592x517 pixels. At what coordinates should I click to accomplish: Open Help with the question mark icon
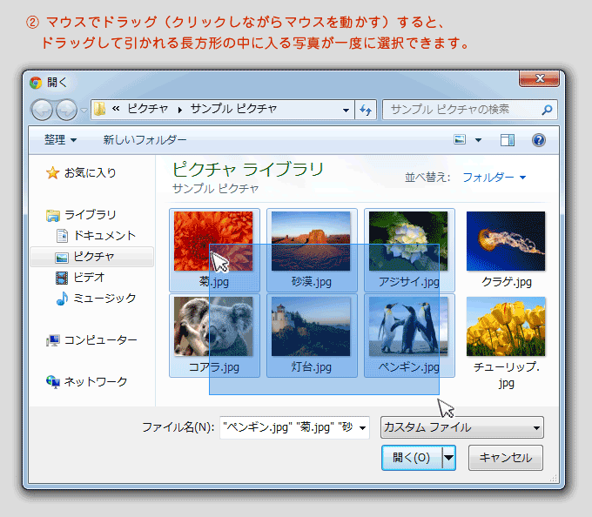[x=539, y=140]
